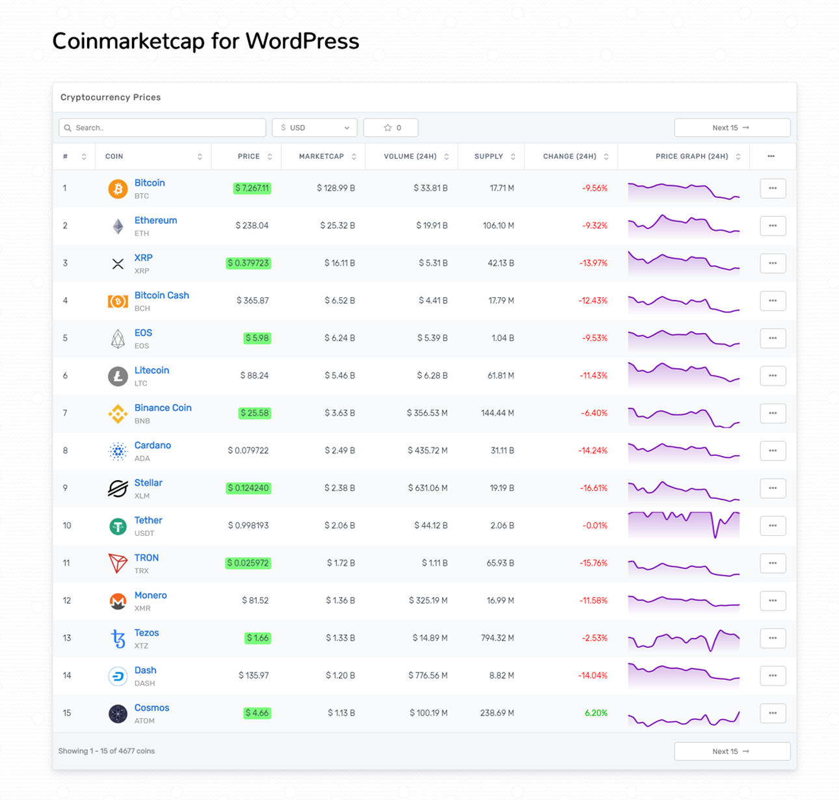Screen dimensions: 839x800
Task: Click the Bitcoin Cash logo icon
Action: [118, 301]
